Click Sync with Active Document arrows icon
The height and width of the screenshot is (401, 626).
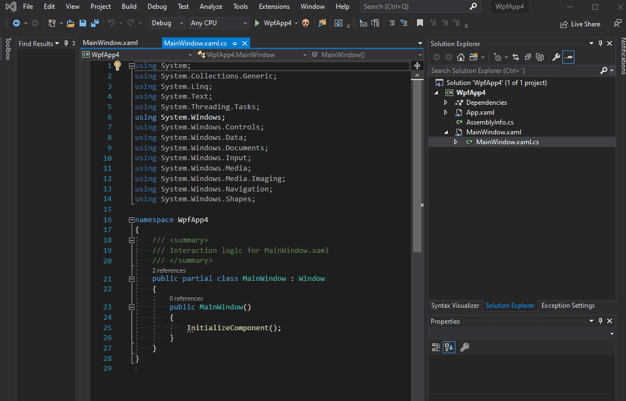pyautogui.click(x=516, y=57)
